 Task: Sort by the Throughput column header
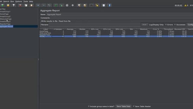click(168, 29)
